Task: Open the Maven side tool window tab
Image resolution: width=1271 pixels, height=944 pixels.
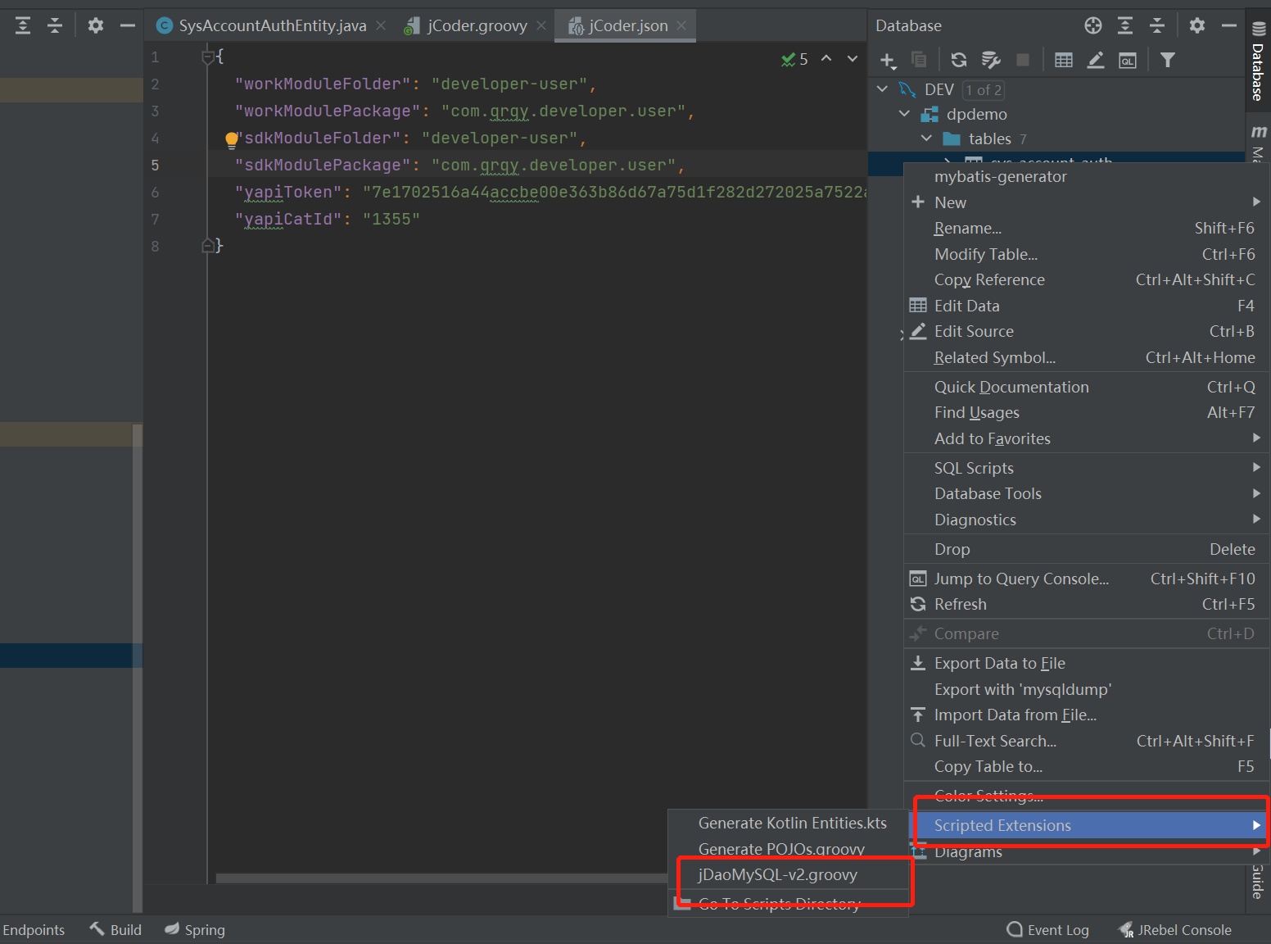Action: 1258,144
